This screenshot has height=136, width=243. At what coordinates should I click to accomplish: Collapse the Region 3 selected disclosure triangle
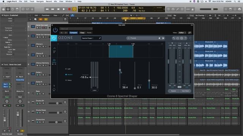tap(2, 15)
